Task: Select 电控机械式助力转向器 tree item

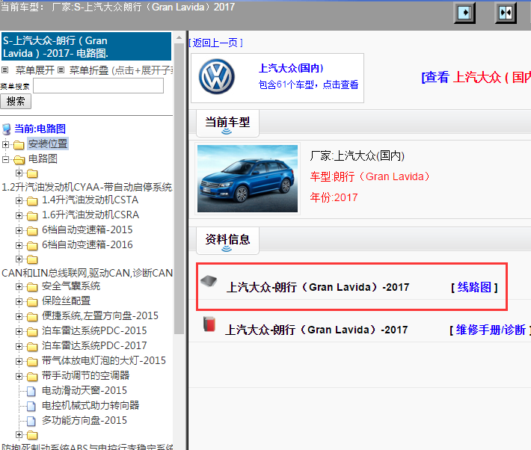Action: 90,405
